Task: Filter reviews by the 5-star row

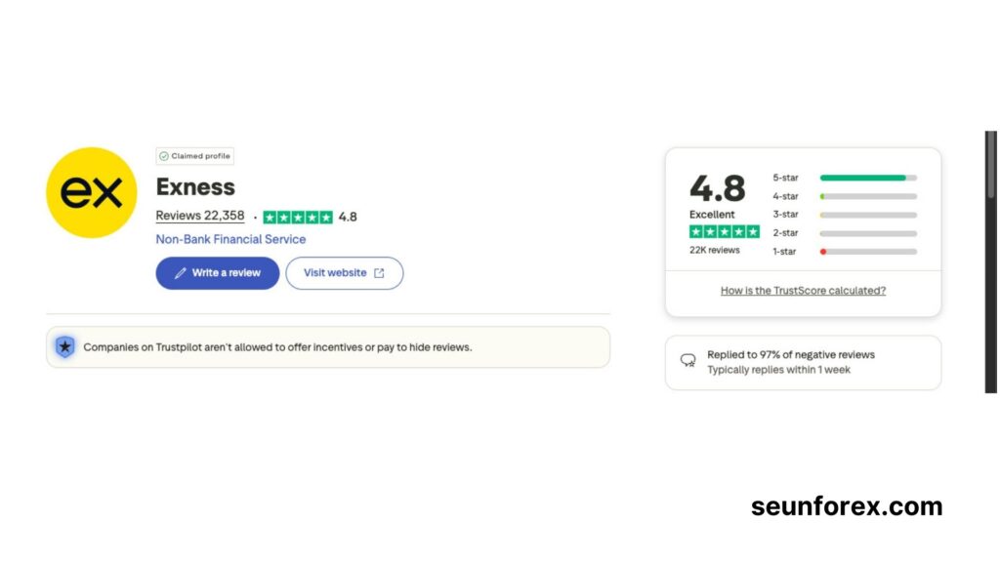Action: coord(845,178)
